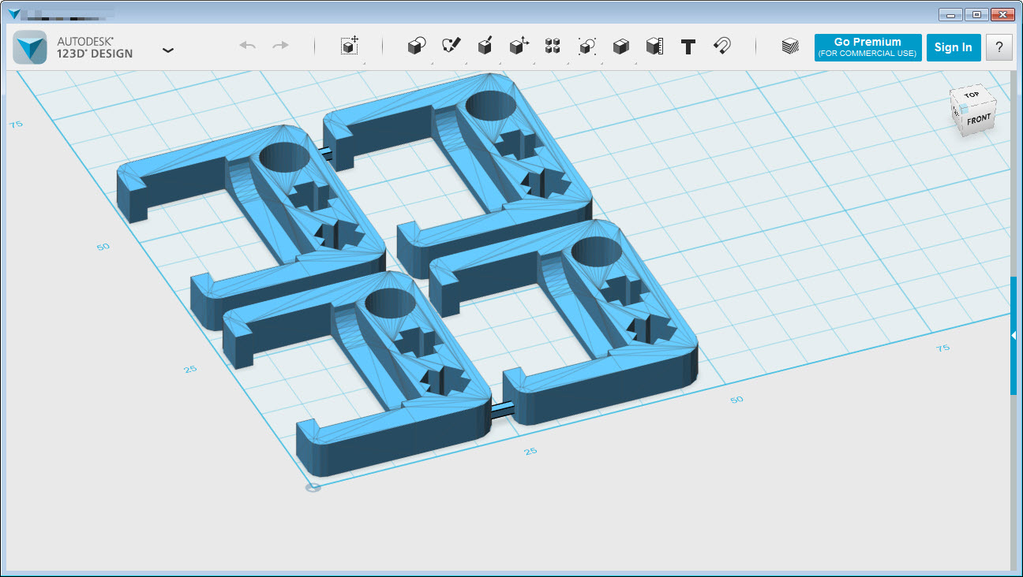Open the 123D Design application menu chevron

[168, 50]
